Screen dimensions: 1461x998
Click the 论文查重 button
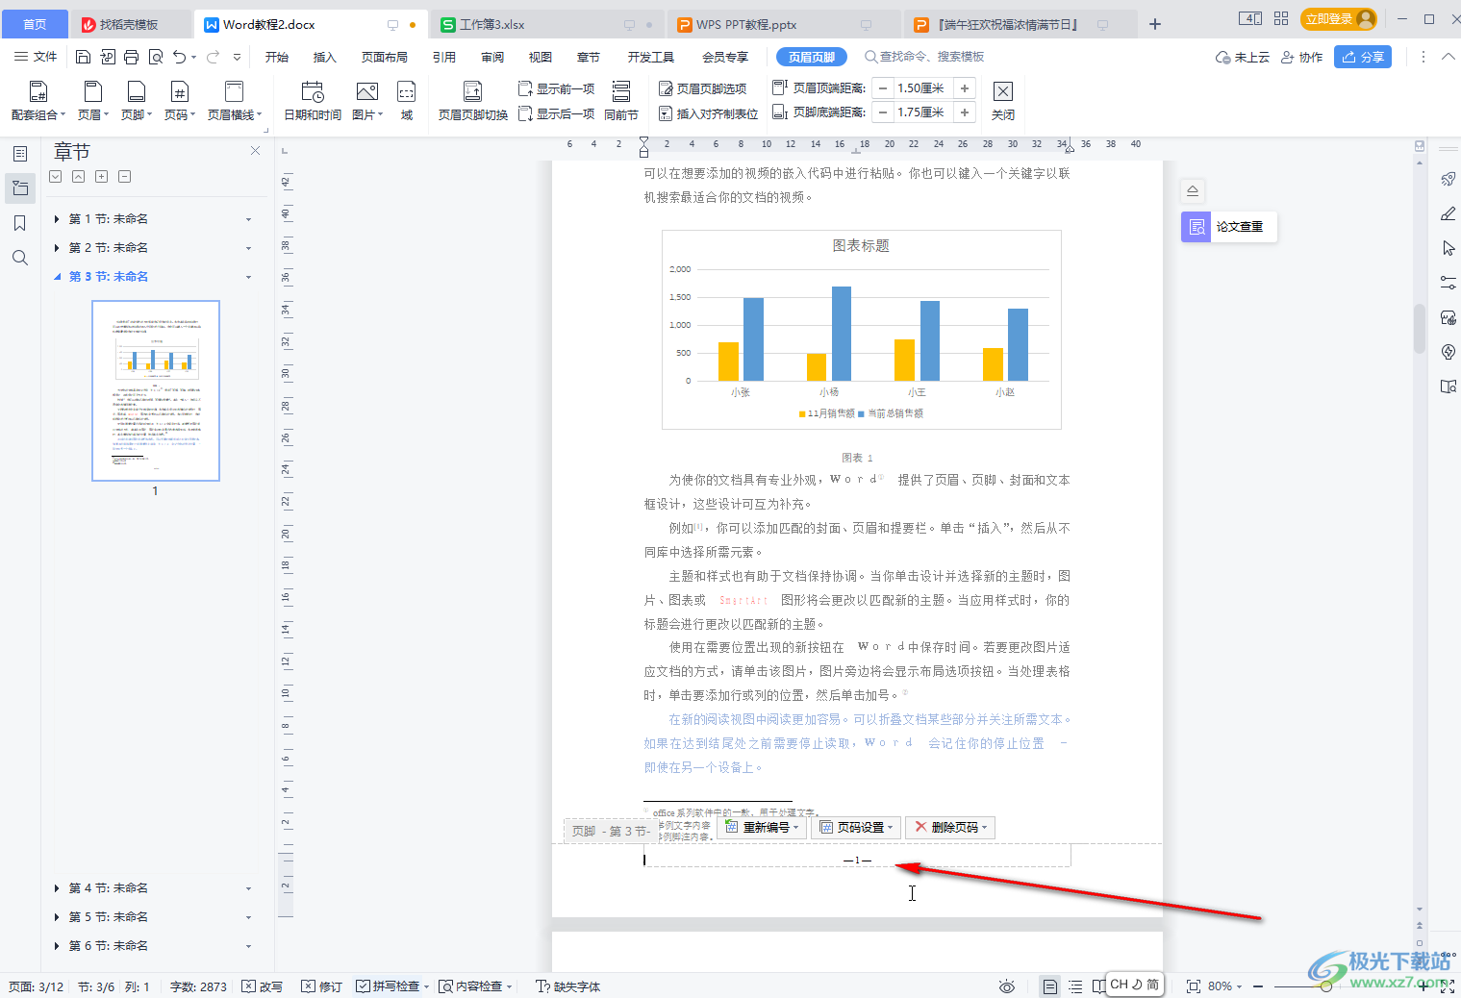pos(1229,227)
